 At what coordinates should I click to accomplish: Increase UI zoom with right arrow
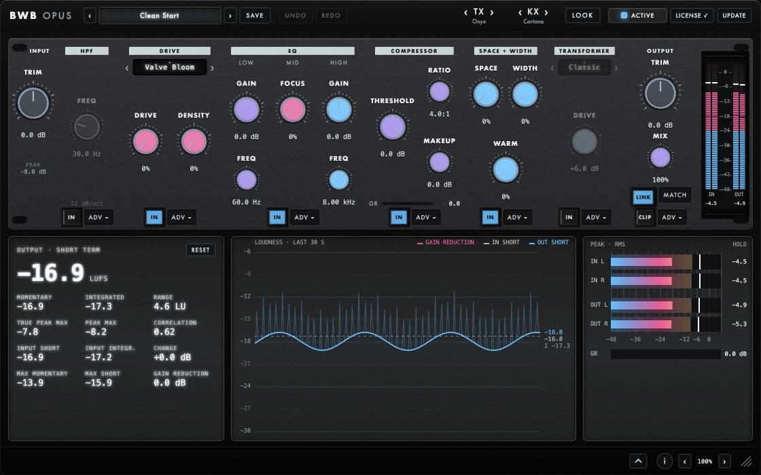click(724, 461)
